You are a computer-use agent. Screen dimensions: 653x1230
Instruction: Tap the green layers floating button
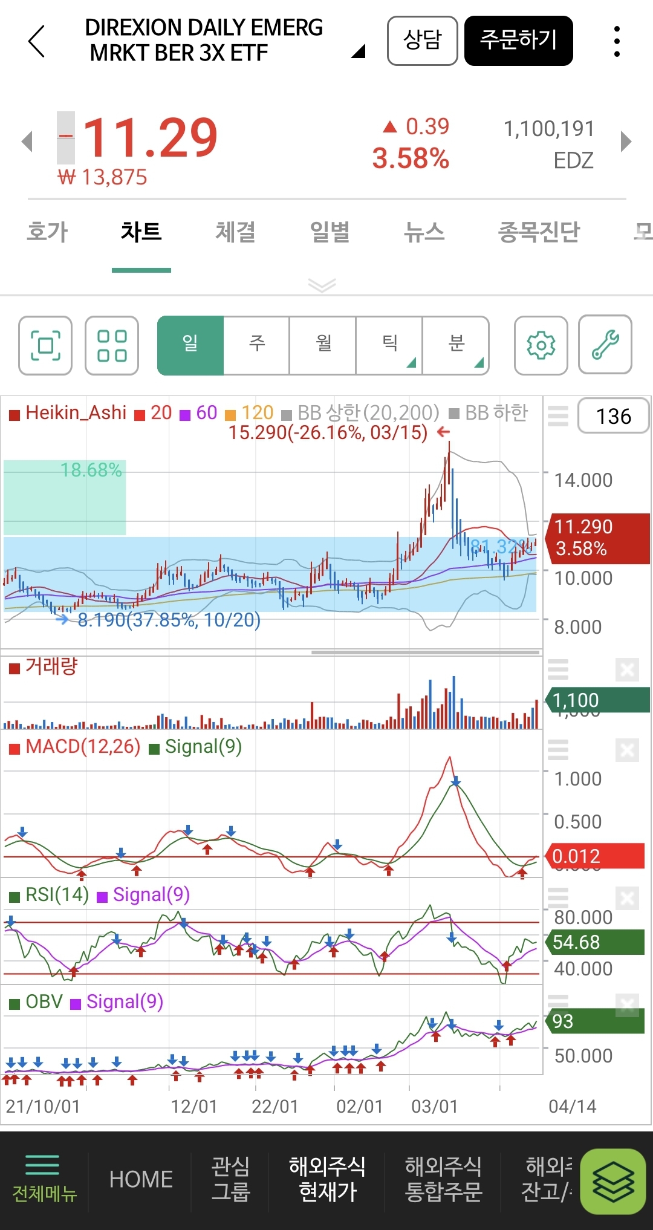613,1182
